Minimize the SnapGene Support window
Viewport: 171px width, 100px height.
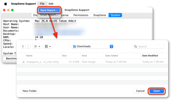8,10
